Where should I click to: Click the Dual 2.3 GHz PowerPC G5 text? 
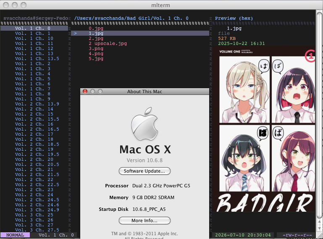pyautogui.click(x=161, y=186)
